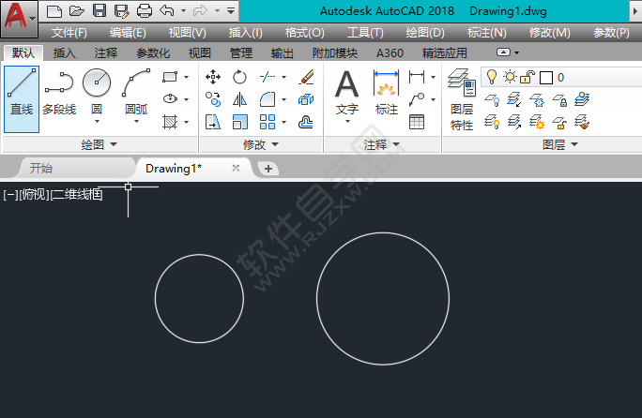Screen dimensions: 642x418
Task: Switch to the Parametric (参数化) ribbon tab
Action: click(x=153, y=53)
